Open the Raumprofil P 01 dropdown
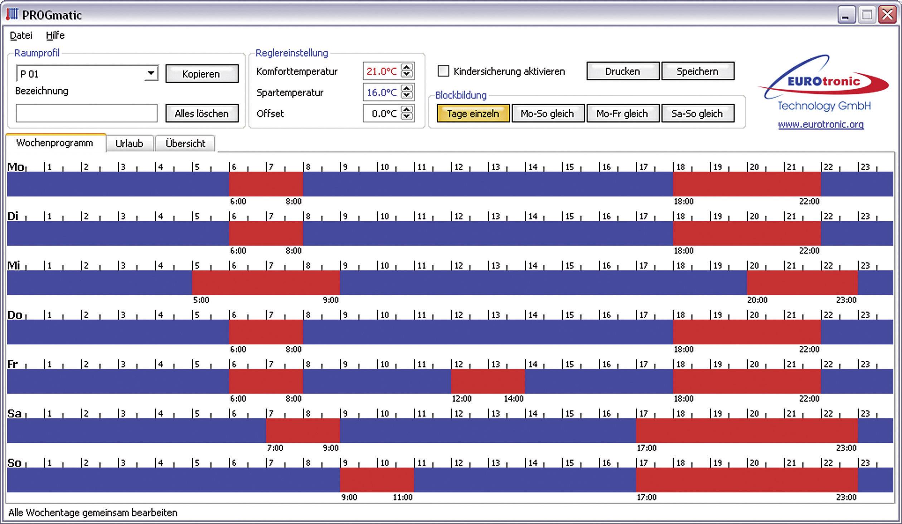 tap(151, 73)
